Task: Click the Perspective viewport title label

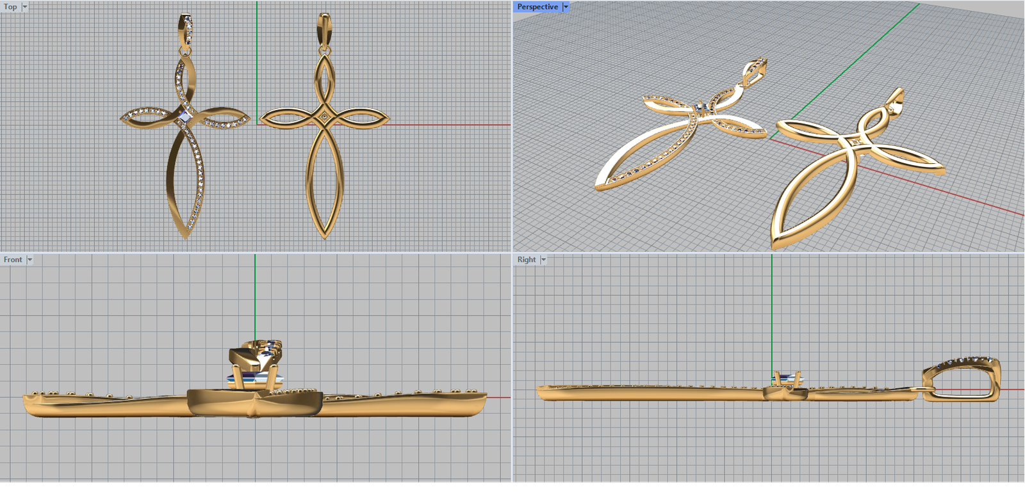Action: pyautogui.click(x=537, y=7)
